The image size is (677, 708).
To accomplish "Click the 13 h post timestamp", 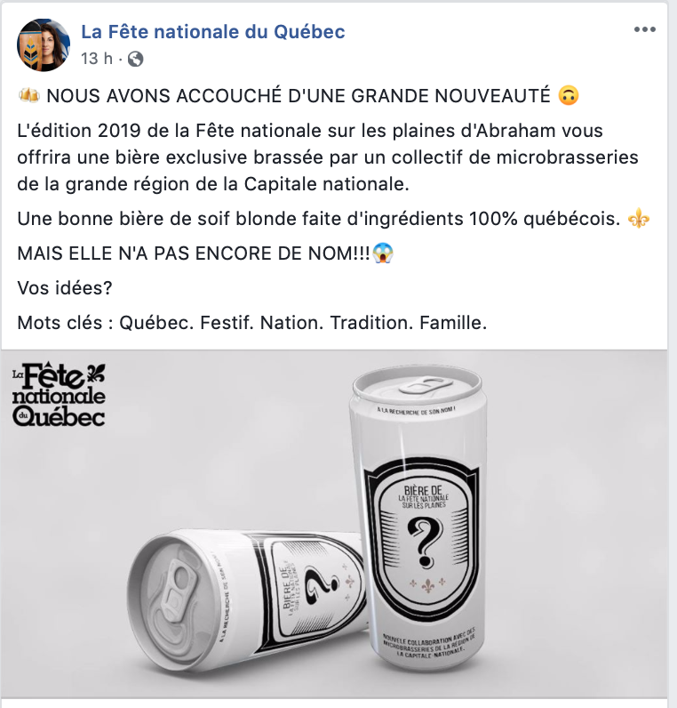I will pos(97,59).
